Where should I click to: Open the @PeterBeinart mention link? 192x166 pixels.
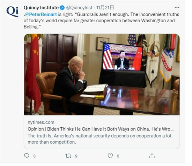tap(41, 14)
